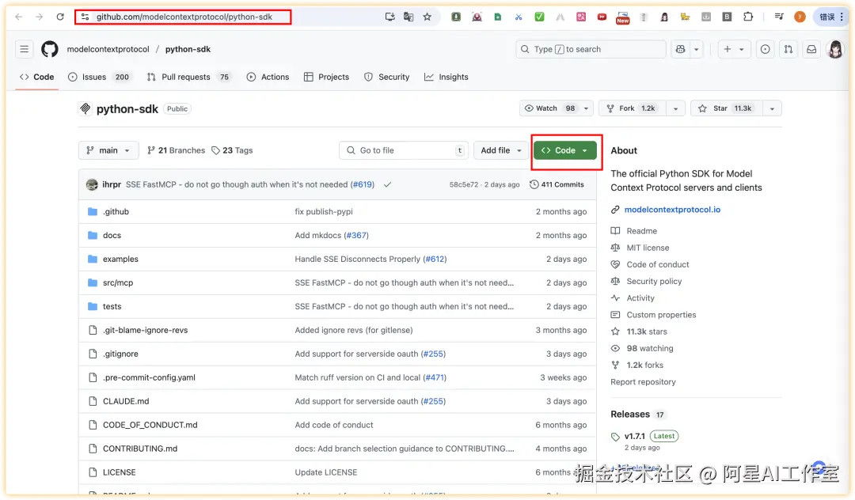Viewport: 855px width, 500px height.
Task: Open the Releases 17 heading link
Action: click(637, 415)
